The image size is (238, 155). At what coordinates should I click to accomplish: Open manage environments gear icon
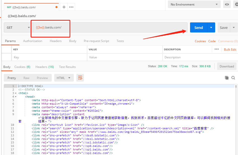236,5
